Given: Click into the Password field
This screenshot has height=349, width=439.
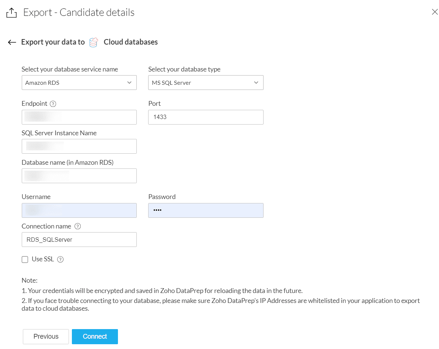Looking at the screenshot, I should tap(206, 210).
